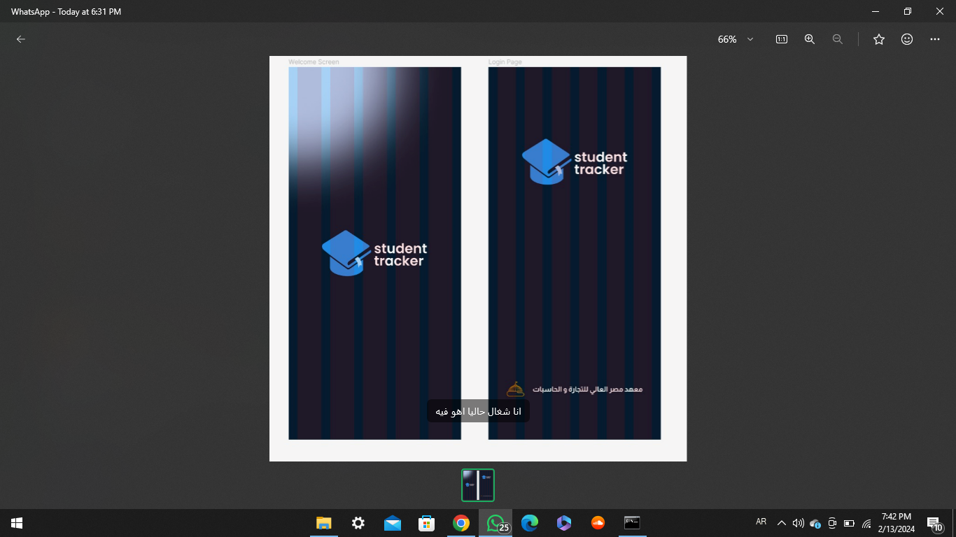Go back using the left arrow
Viewport: 956px width, 537px height.
(21, 39)
